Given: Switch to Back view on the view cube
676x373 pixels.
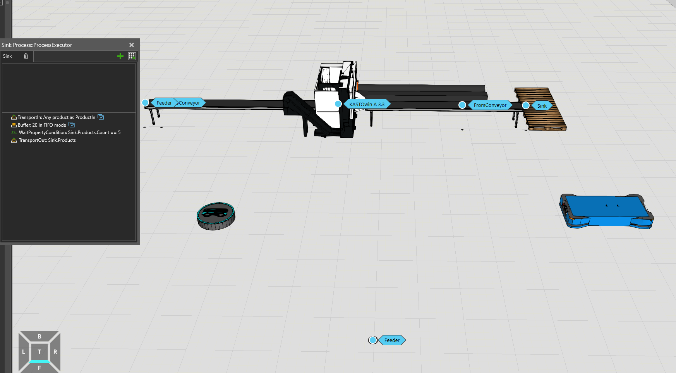Looking at the screenshot, I should coord(39,337).
